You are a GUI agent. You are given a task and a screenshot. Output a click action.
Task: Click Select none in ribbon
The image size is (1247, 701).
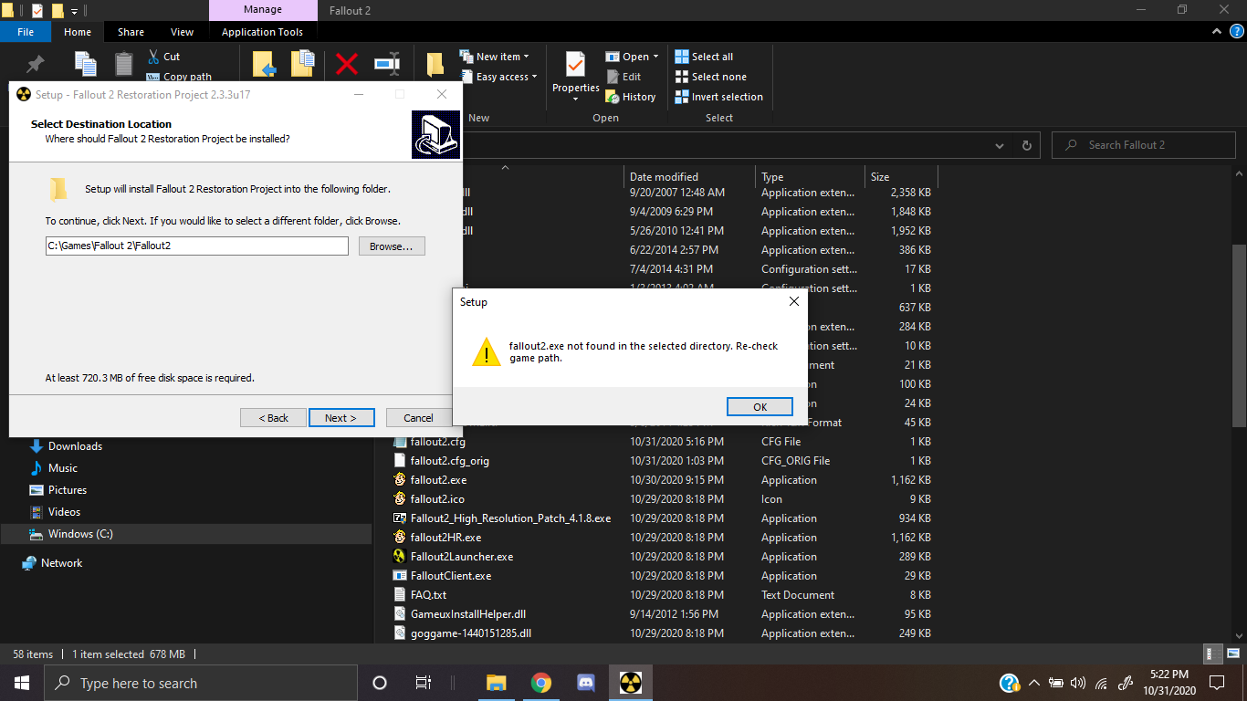710,77
